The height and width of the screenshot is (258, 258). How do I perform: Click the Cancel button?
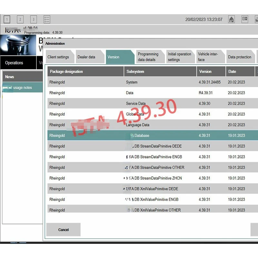64,230
